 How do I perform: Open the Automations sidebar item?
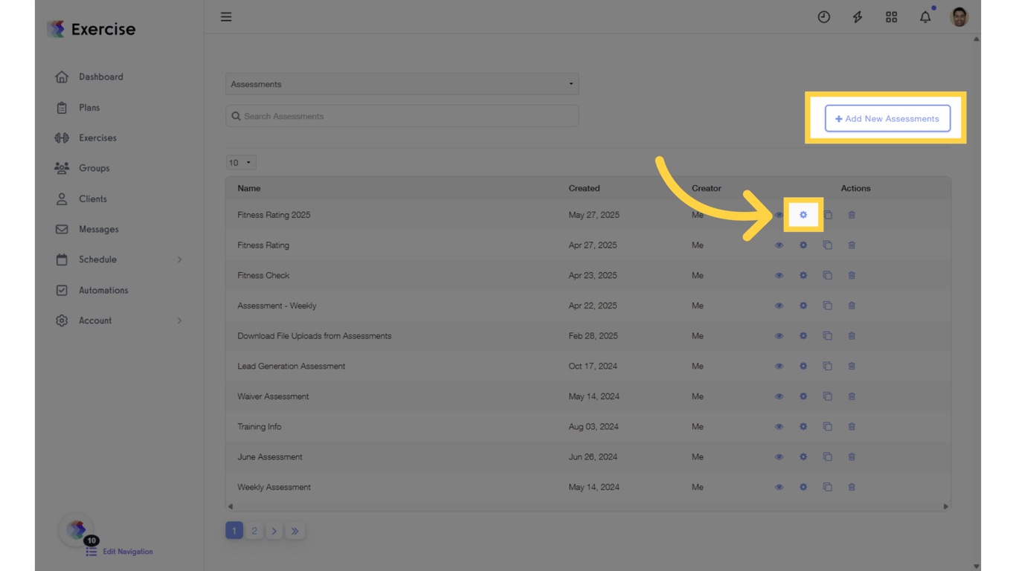(103, 290)
